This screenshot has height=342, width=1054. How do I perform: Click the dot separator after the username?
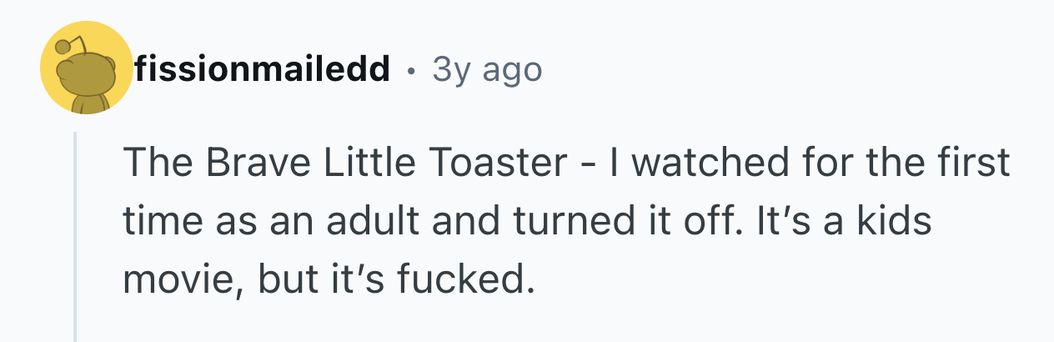point(411,72)
